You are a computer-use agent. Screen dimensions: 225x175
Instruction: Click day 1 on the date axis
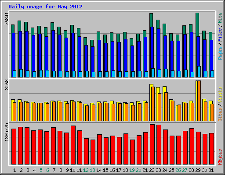coord(15,170)
